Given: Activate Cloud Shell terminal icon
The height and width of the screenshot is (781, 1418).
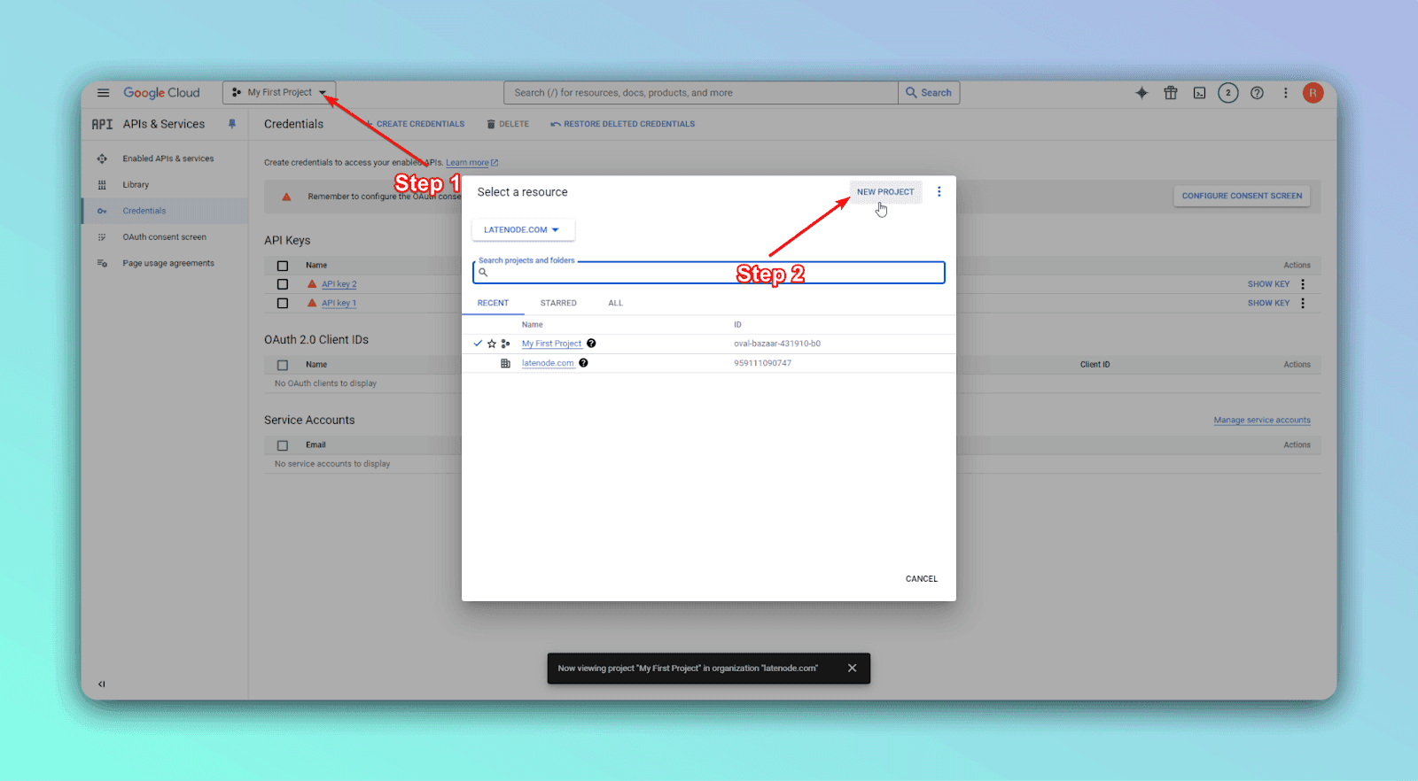Looking at the screenshot, I should point(1199,93).
